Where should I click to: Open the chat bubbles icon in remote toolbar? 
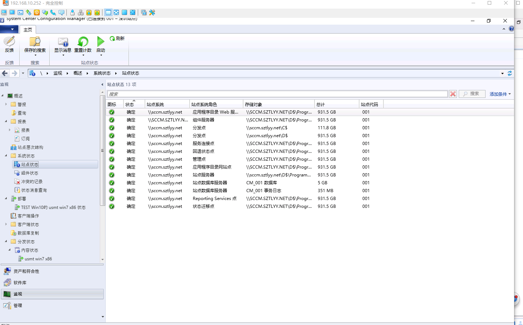[x=45, y=12]
